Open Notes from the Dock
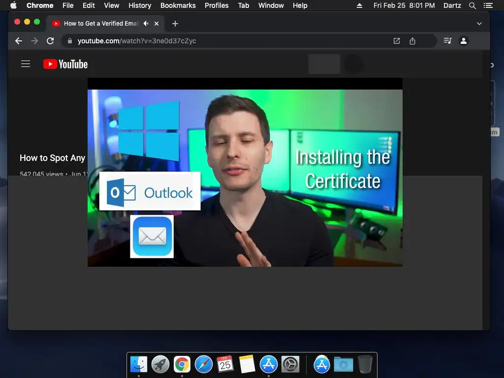 [247, 365]
